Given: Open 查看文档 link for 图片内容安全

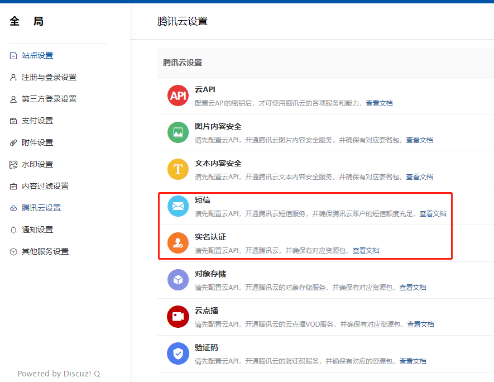Looking at the screenshot, I should (x=419, y=140).
